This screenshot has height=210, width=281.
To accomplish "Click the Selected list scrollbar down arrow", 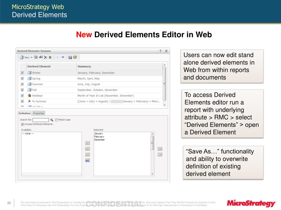I will click(152, 174).
